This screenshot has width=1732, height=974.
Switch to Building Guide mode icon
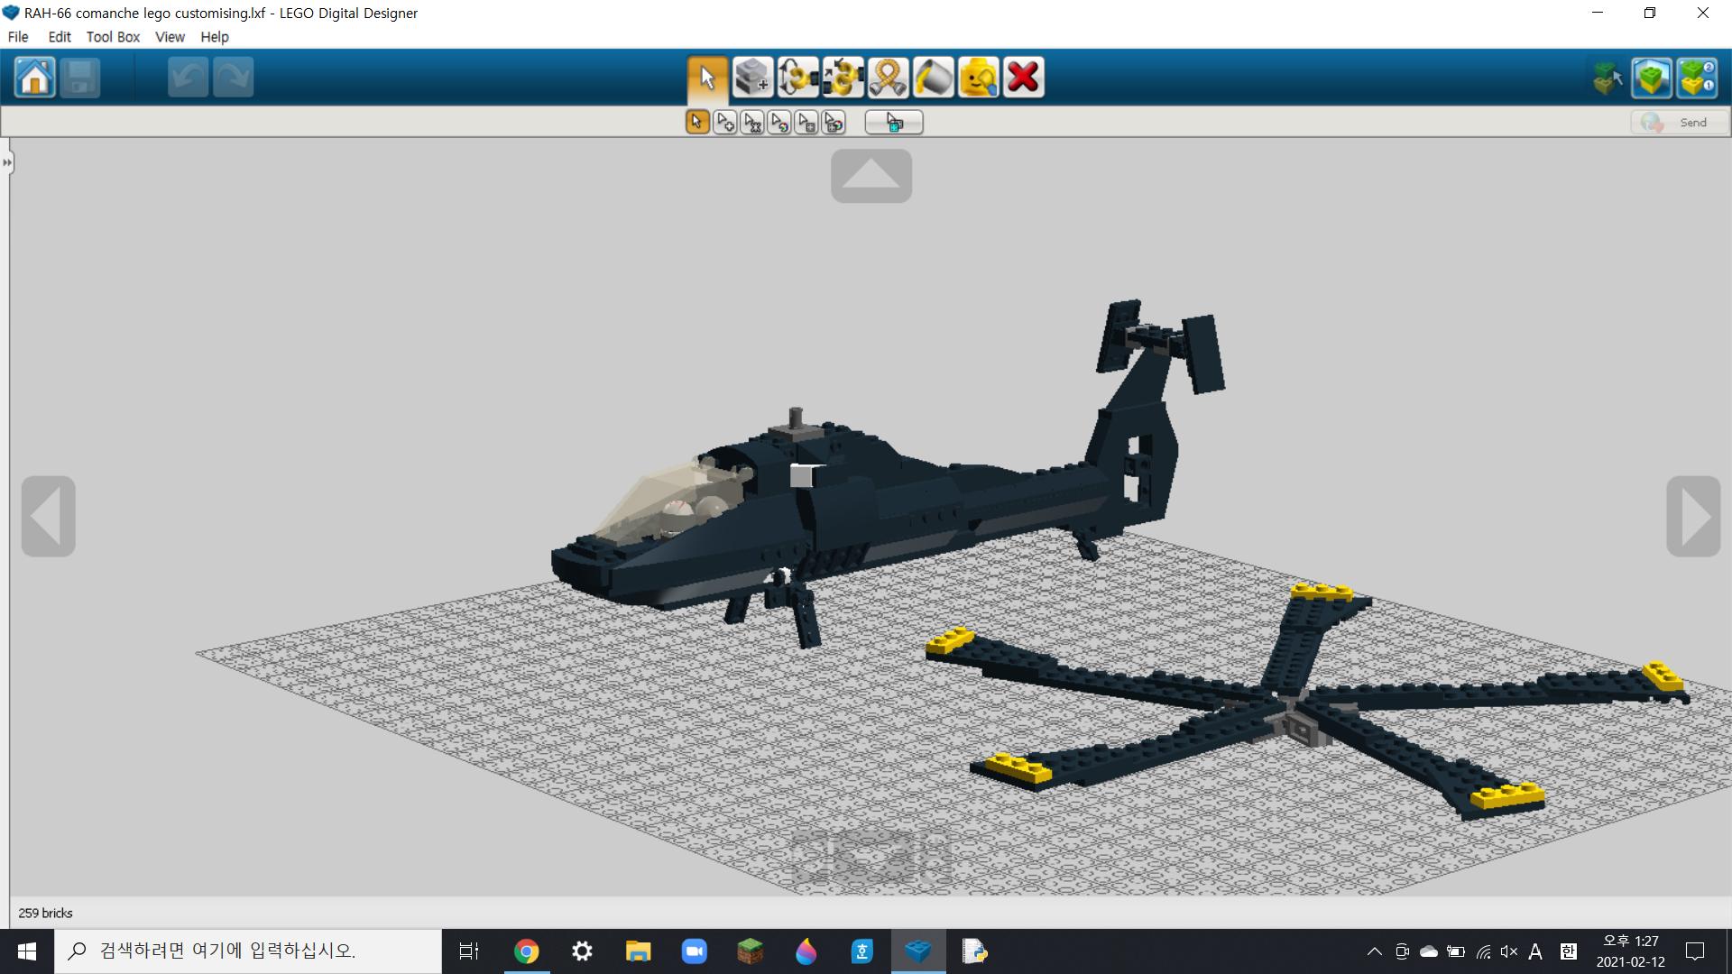1697,78
